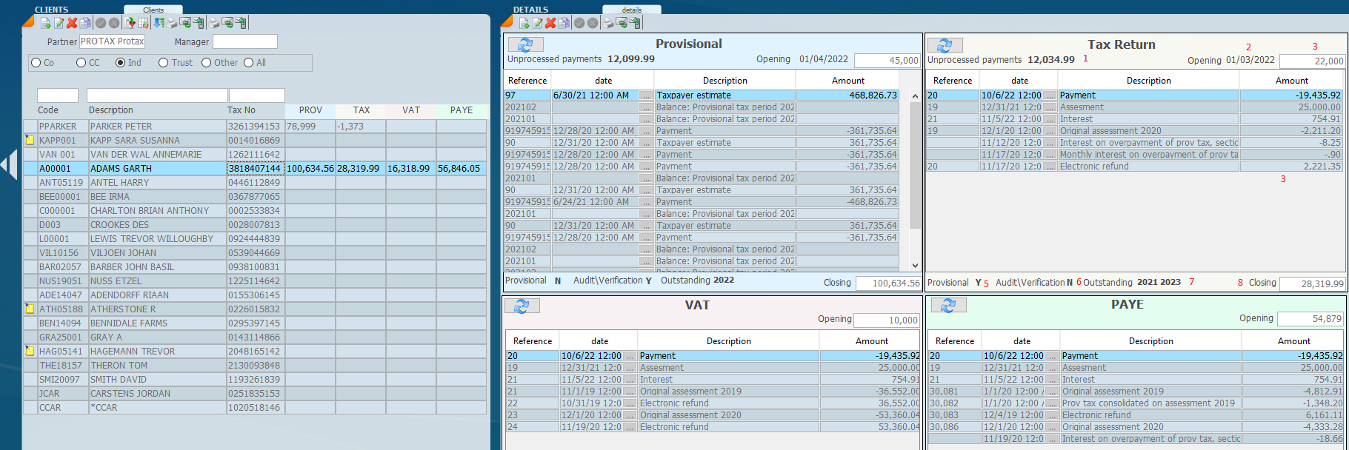1349x450 pixels.
Task: Click the new record icon in Details toolbar
Action: (x=524, y=24)
